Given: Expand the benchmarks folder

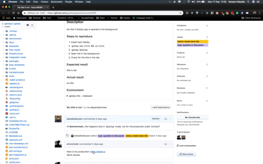Looking at the screenshot, I should point(3,39).
